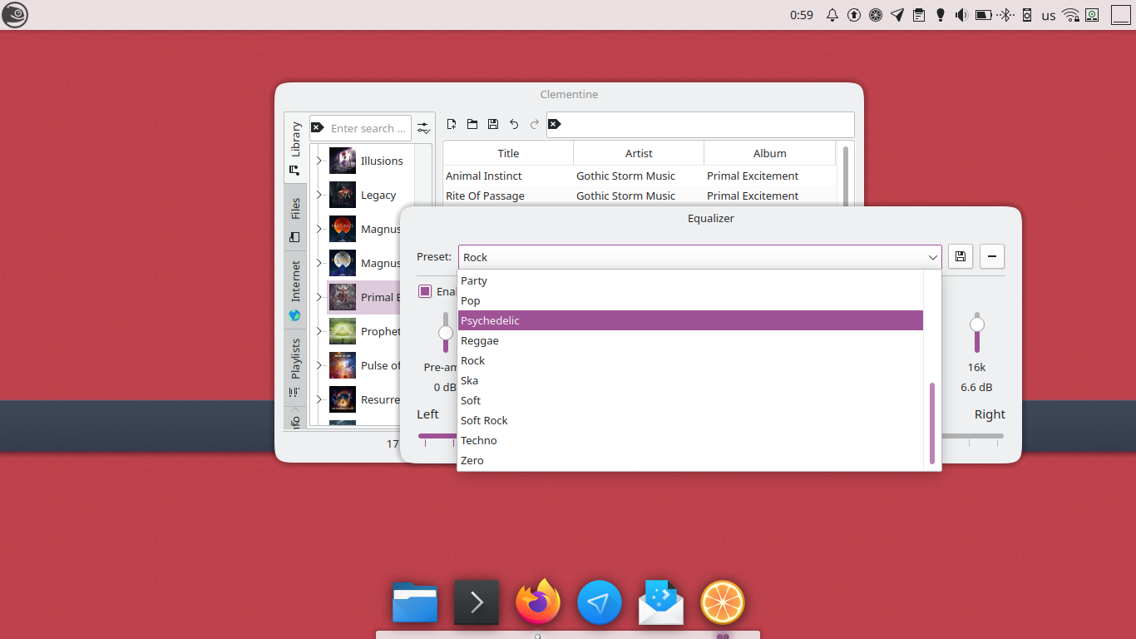Click the load playlist folder icon
Viewport: 1136px width, 639px height.
[x=472, y=124]
